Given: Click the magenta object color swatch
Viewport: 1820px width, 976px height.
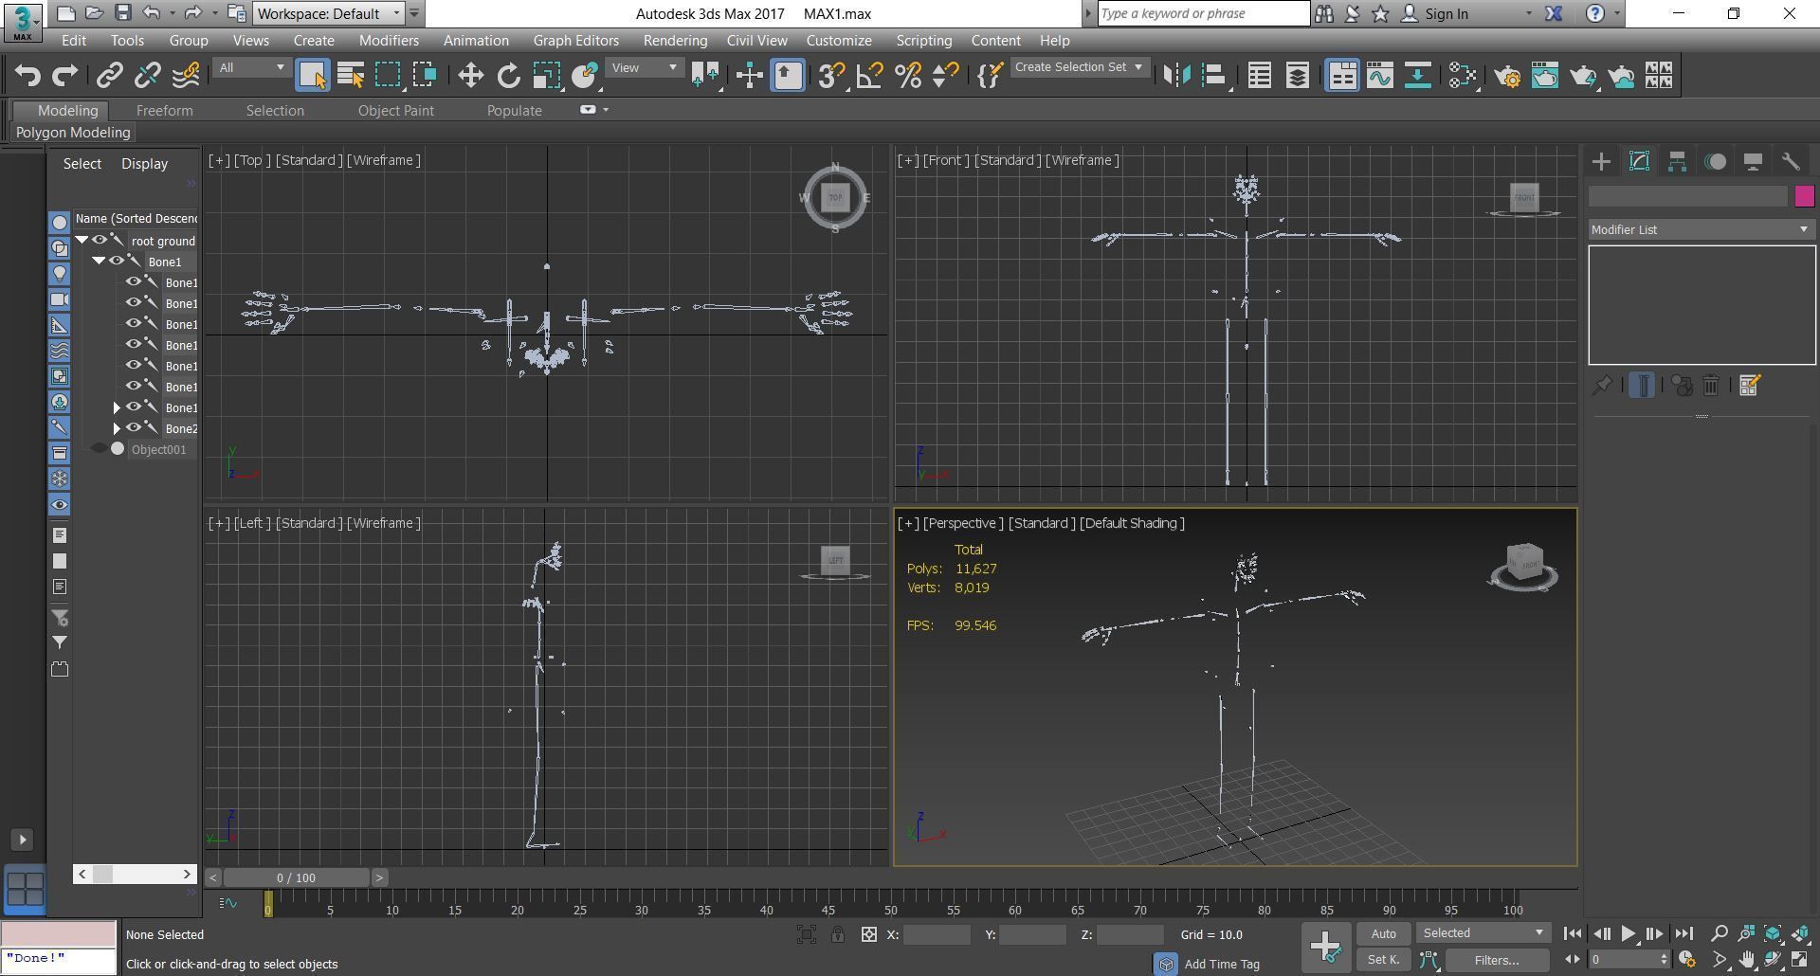Looking at the screenshot, I should (x=1804, y=196).
